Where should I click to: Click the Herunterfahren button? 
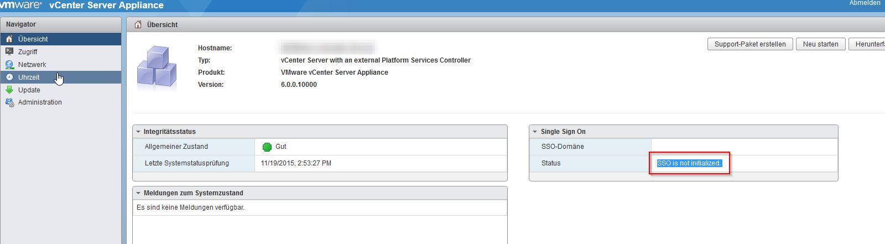867,44
